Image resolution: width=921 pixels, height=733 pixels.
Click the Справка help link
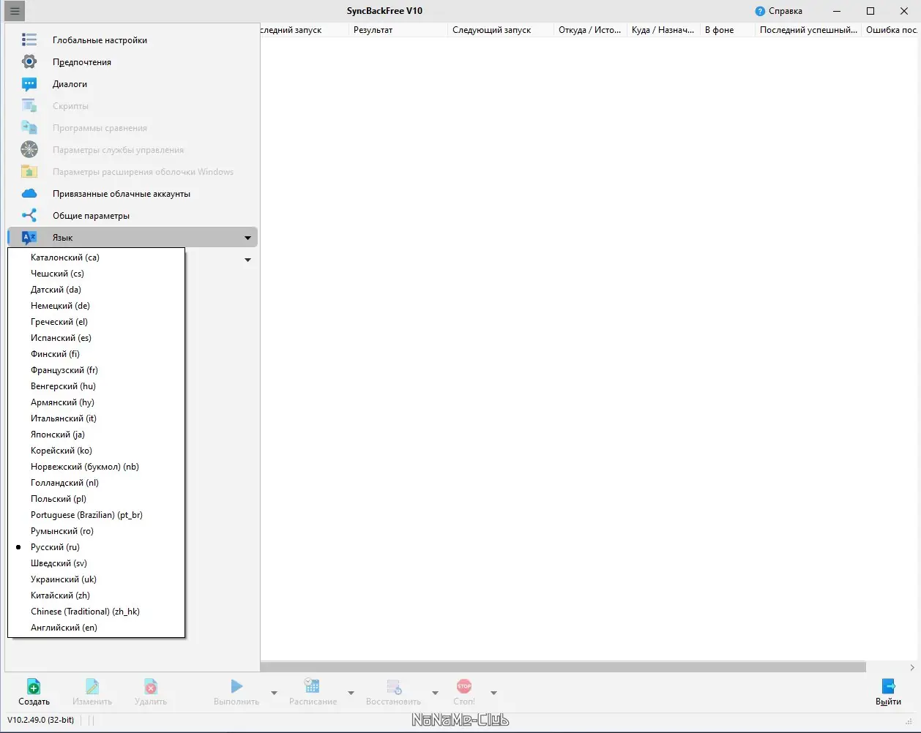785,11
